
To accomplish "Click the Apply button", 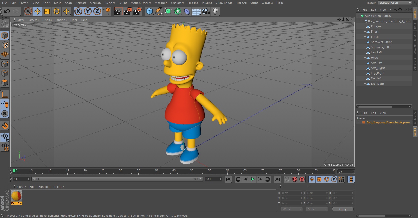I will tap(342, 209).
